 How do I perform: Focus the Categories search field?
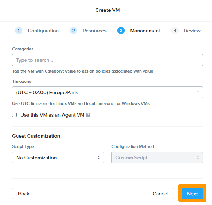[108, 60]
